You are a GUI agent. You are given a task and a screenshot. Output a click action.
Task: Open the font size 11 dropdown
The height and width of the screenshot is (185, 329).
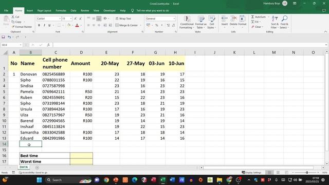click(x=71, y=18)
